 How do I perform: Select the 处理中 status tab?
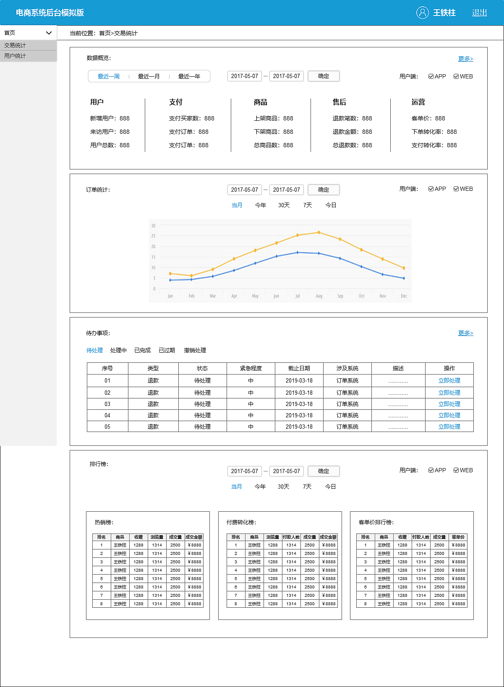click(118, 350)
